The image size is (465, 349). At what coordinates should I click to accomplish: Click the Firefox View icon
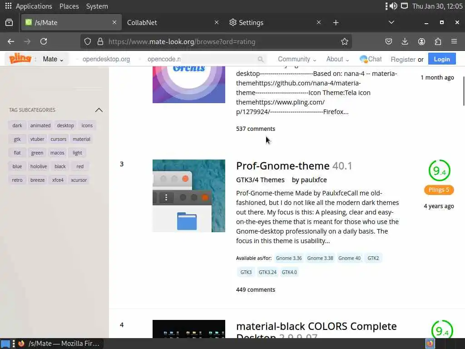(x=9, y=23)
